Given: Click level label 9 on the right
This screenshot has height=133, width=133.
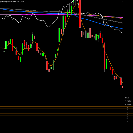Looking at the screenshot, I should click(127, 107).
